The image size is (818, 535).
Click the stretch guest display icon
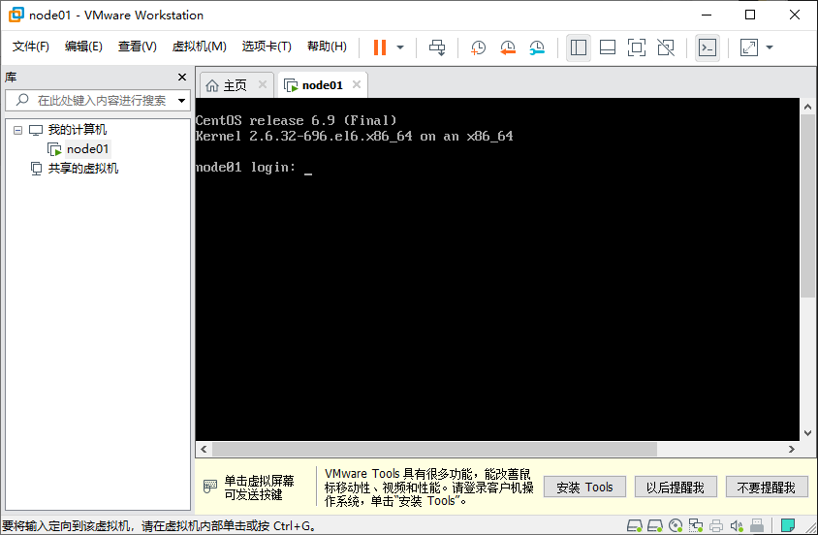point(749,47)
